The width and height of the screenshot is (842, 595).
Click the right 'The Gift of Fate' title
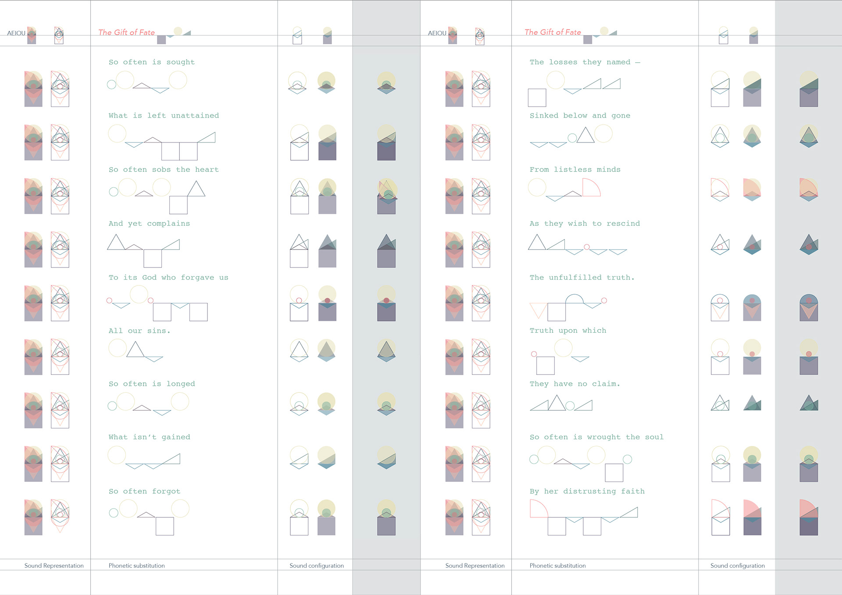point(553,32)
